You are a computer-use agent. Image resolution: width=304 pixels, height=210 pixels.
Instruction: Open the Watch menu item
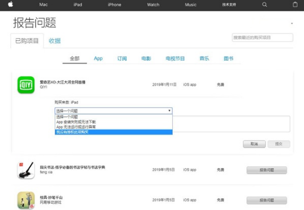[x=153, y=5]
